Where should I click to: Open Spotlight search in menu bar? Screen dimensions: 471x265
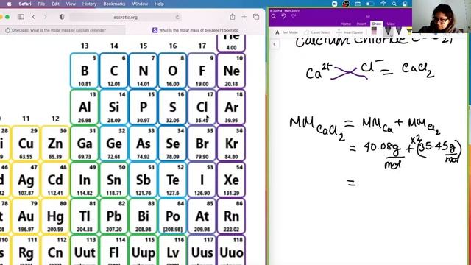point(394,4)
